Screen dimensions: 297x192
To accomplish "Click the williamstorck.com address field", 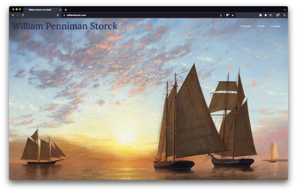I will pos(140,15).
